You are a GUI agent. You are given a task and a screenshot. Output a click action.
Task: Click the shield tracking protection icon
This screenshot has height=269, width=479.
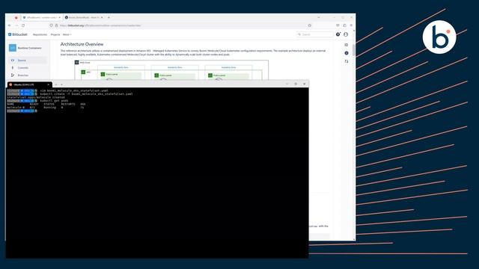click(52, 25)
